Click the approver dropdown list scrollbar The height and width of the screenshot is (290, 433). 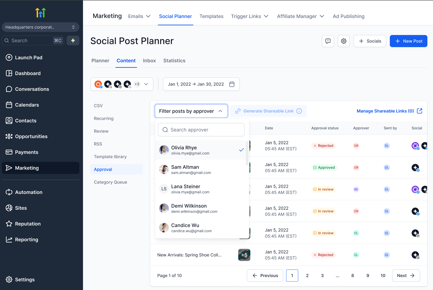(x=247, y=153)
